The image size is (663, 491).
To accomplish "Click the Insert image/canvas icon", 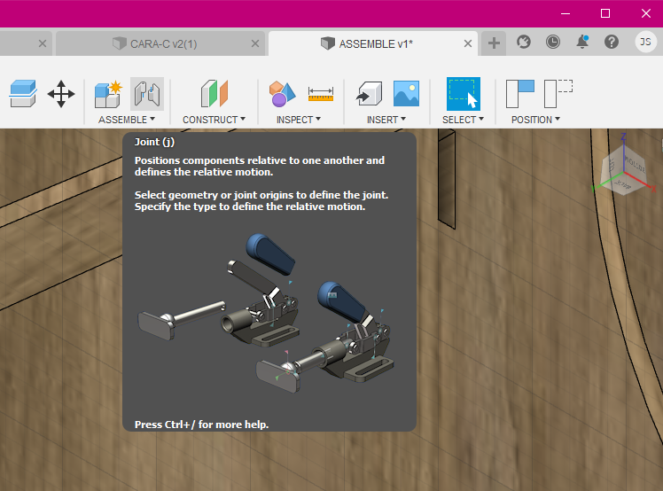I will point(406,93).
